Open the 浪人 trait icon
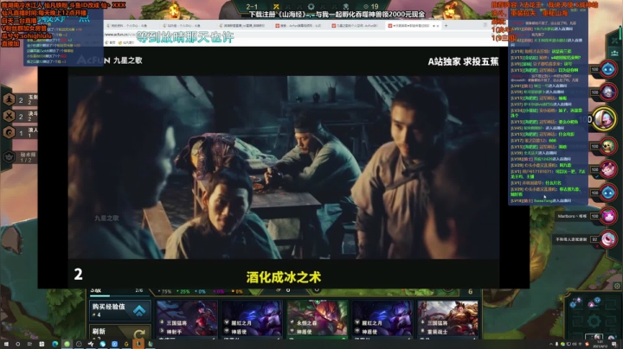623x349 pixels. [x=9, y=132]
